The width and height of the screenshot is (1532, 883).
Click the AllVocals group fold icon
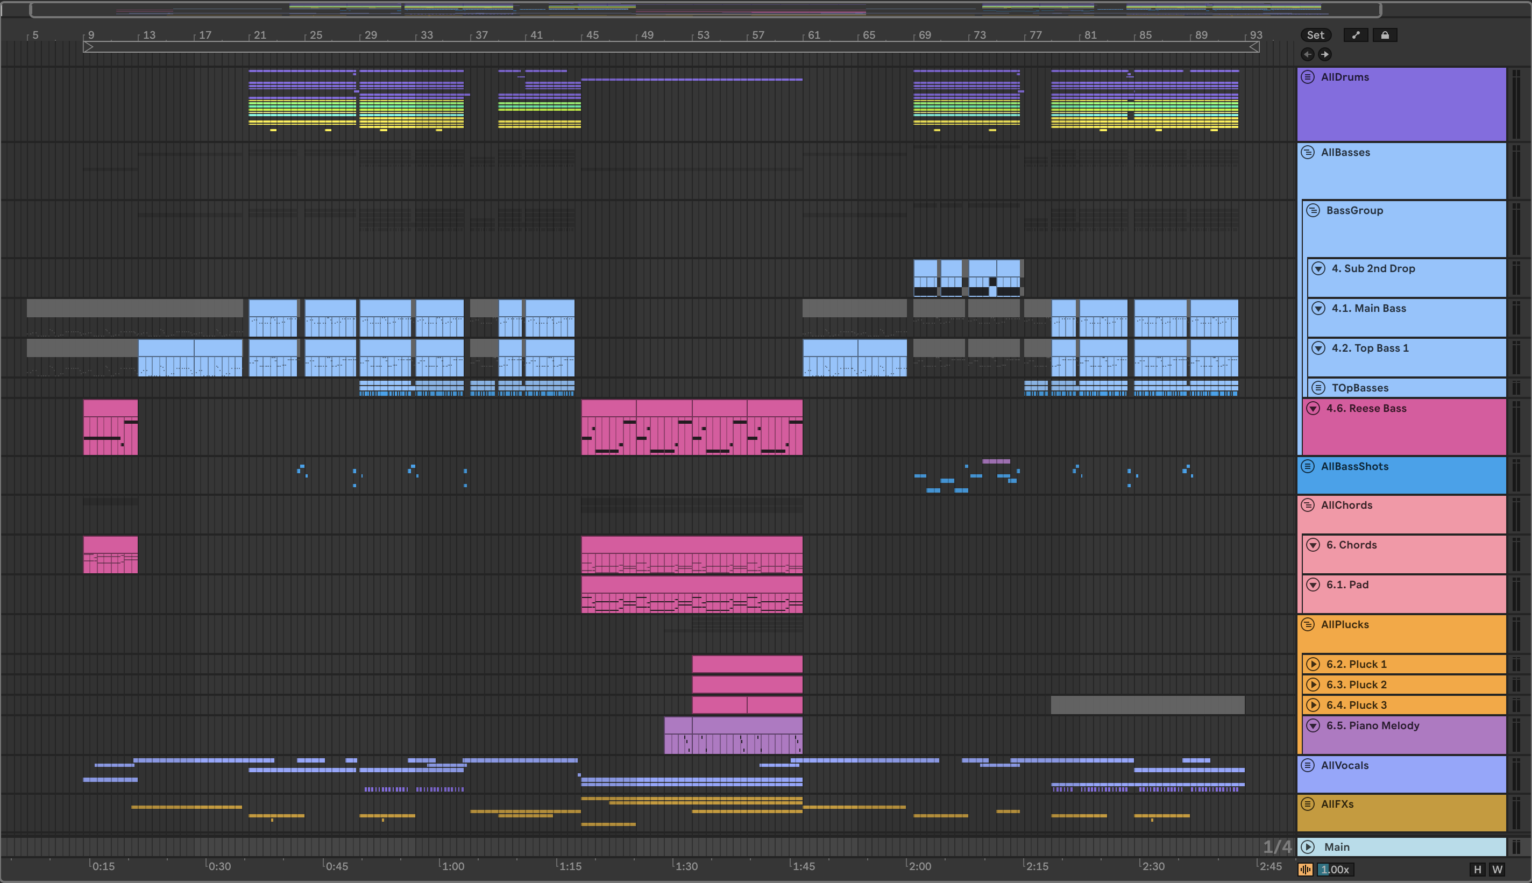(x=1308, y=765)
